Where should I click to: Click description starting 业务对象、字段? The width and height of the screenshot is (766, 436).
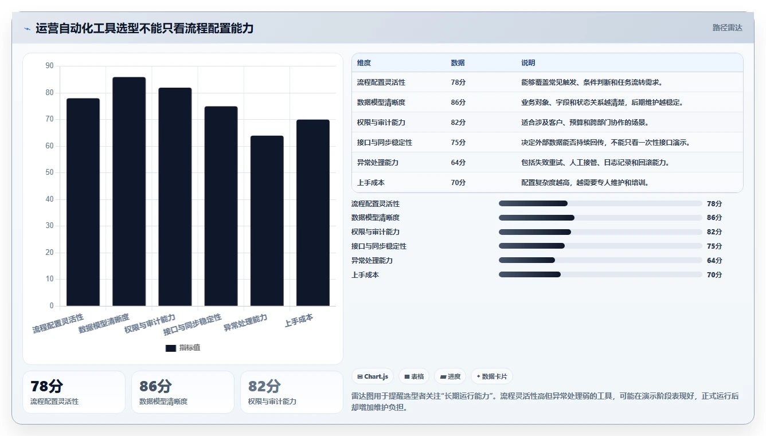603,103
